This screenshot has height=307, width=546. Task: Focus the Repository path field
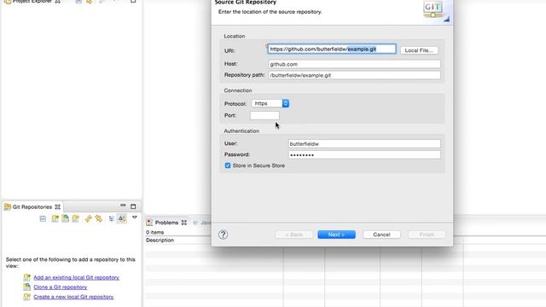tap(354, 75)
